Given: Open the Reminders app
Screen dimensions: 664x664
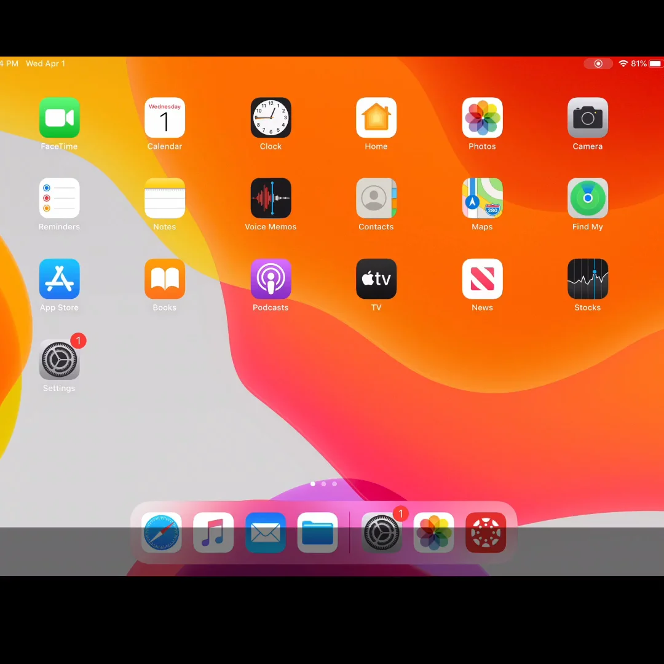Looking at the screenshot, I should coord(59,198).
